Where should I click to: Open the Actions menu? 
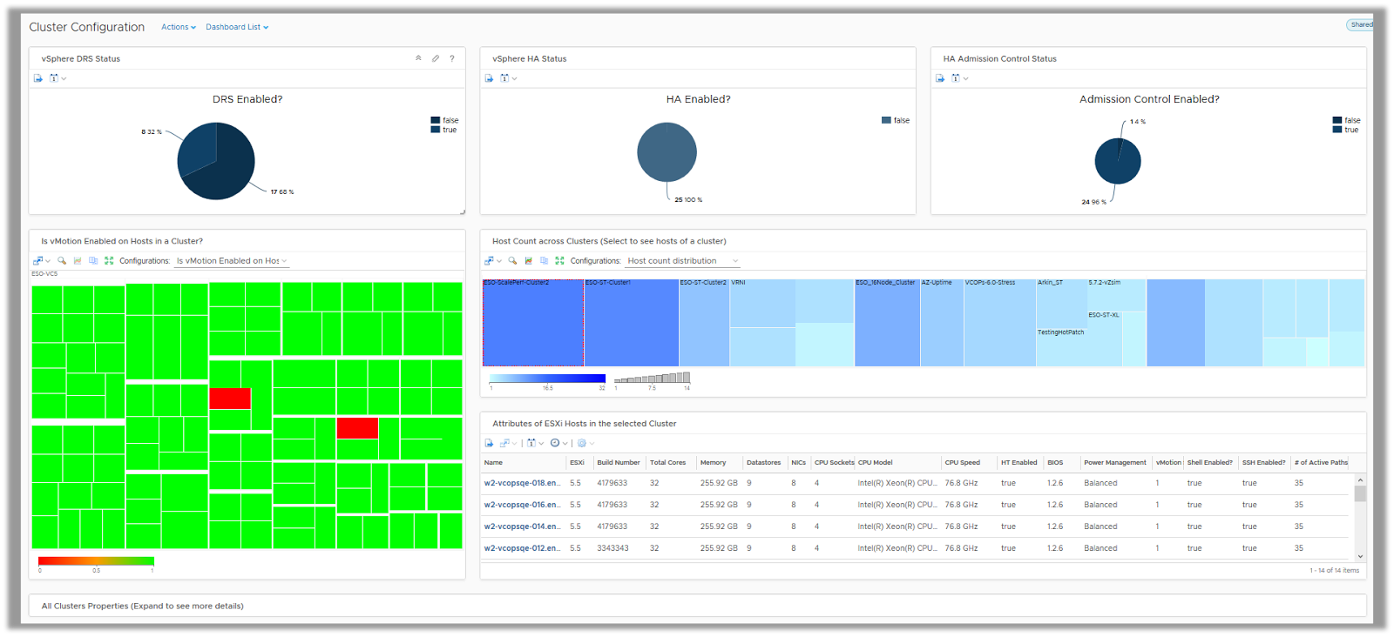click(x=178, y=27)
